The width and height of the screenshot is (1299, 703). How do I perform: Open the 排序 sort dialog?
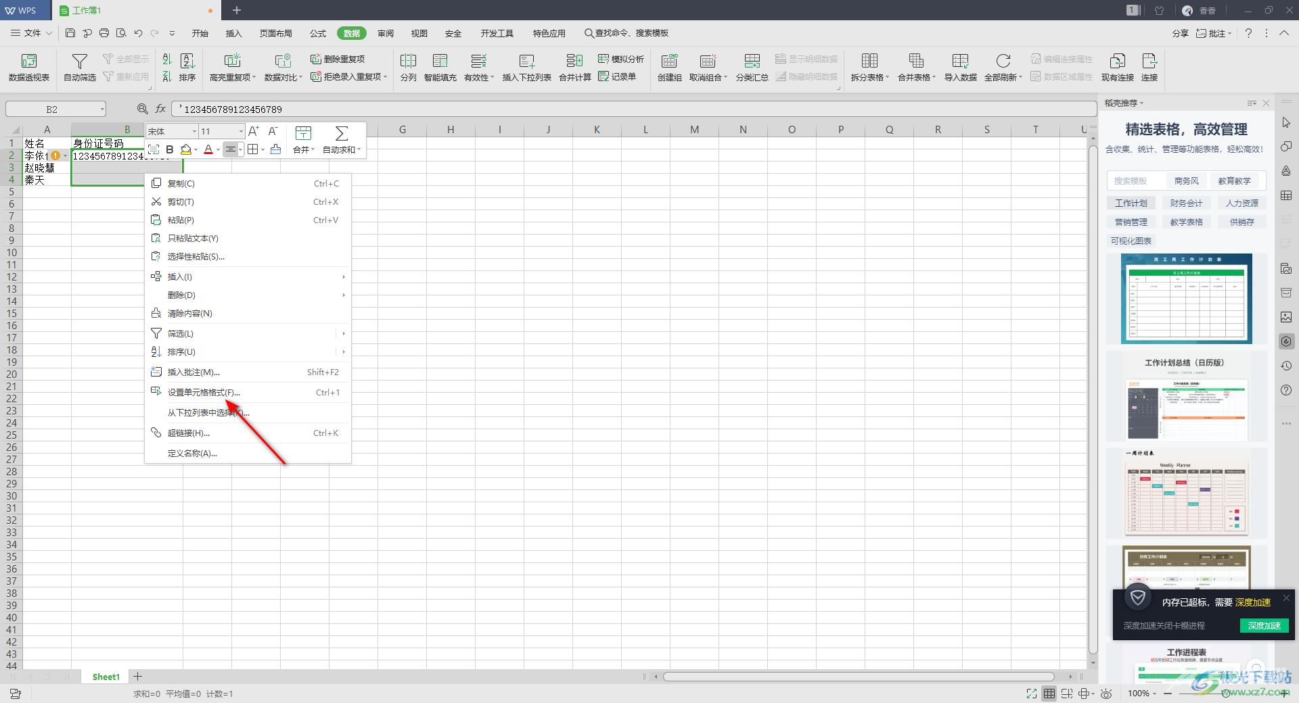click(x=187, y=68)
